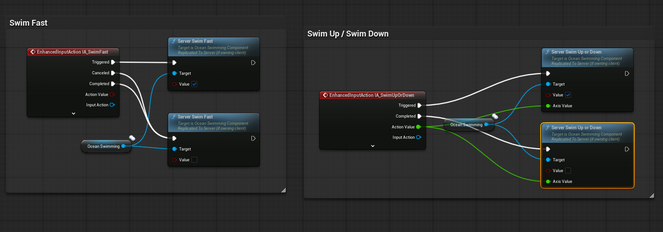Click the green Action Value pin on IA_SwimUpOrDown
Screen dimensions: 663x232
coord(418,127)
